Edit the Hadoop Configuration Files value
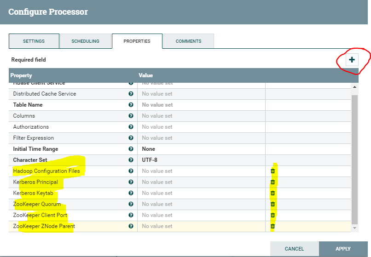Screen dimensions: 371x257 click(x=201, y=171)
